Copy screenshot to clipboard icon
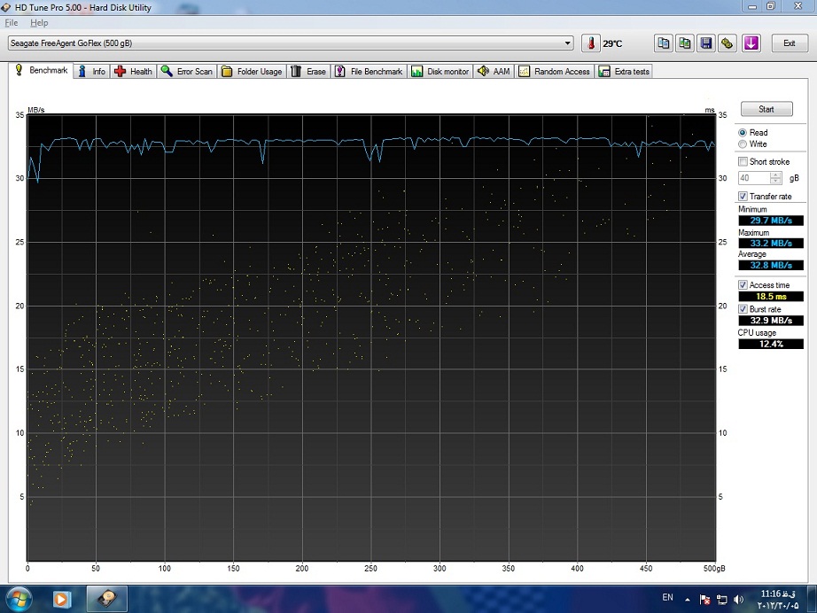Screen dimensions: 817x613 685,43
